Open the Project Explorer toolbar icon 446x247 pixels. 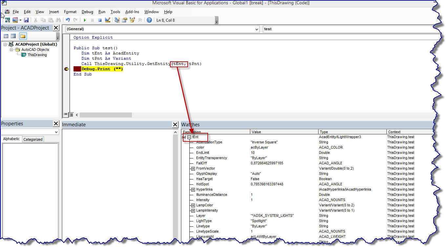(x=117, y=20)
